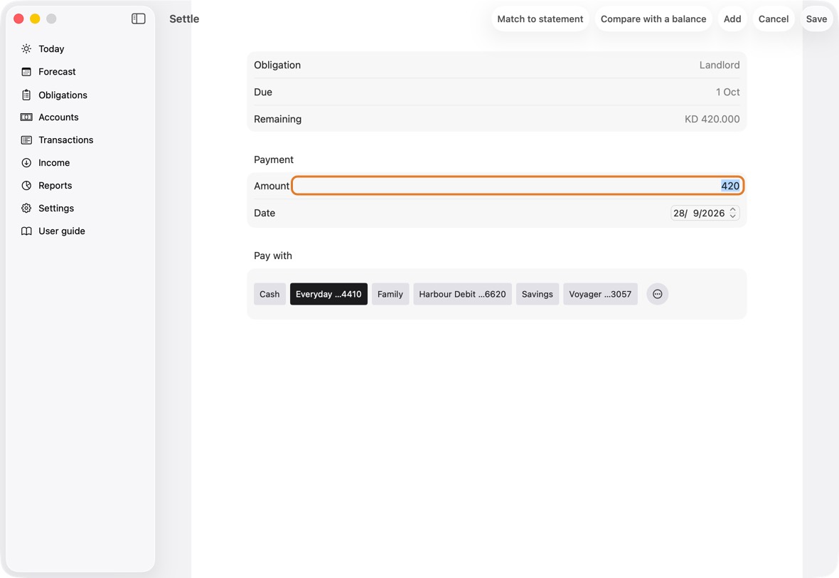839x578 pixels.
Task: Click Match to statement button
Action: tap(540, 19)
